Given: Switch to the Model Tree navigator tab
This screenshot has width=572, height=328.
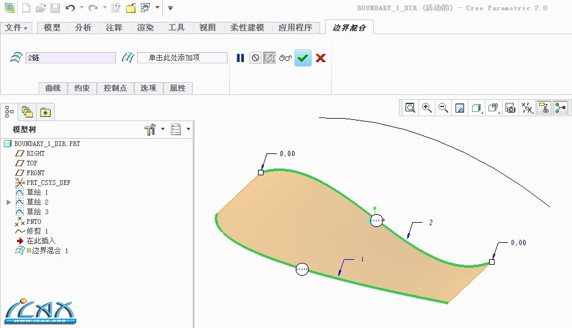Looking at the screenshot, I should tap(10, 112).
